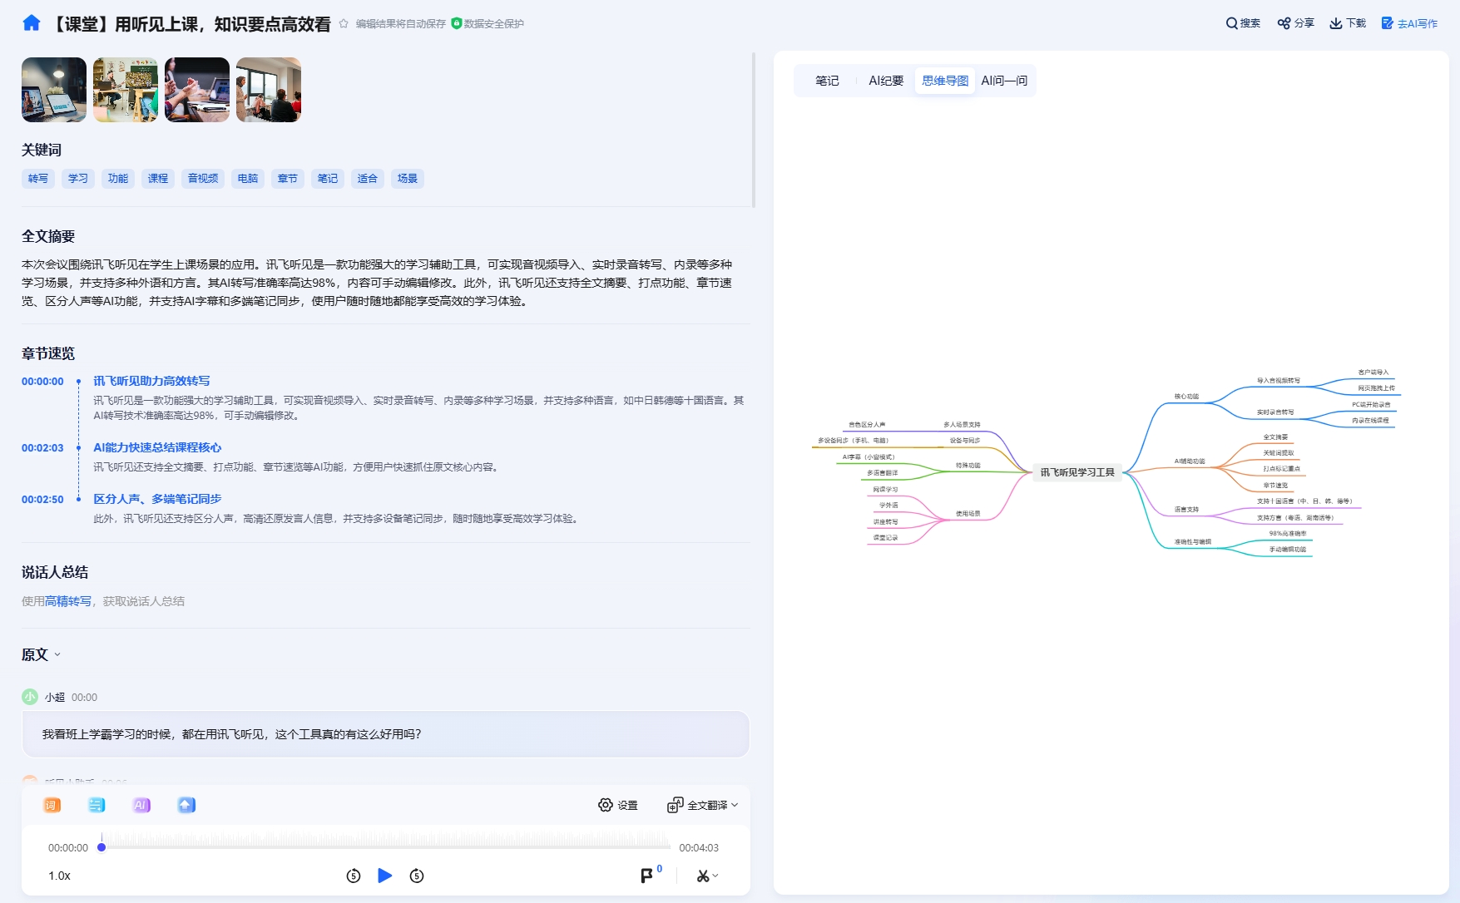Viewport: 1460px width, 903px height.
Task: Open the scissors clip tool menu
Action: pos(708,876)
